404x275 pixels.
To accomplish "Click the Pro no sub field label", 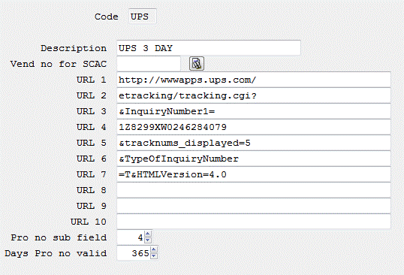I will (59, 237).
